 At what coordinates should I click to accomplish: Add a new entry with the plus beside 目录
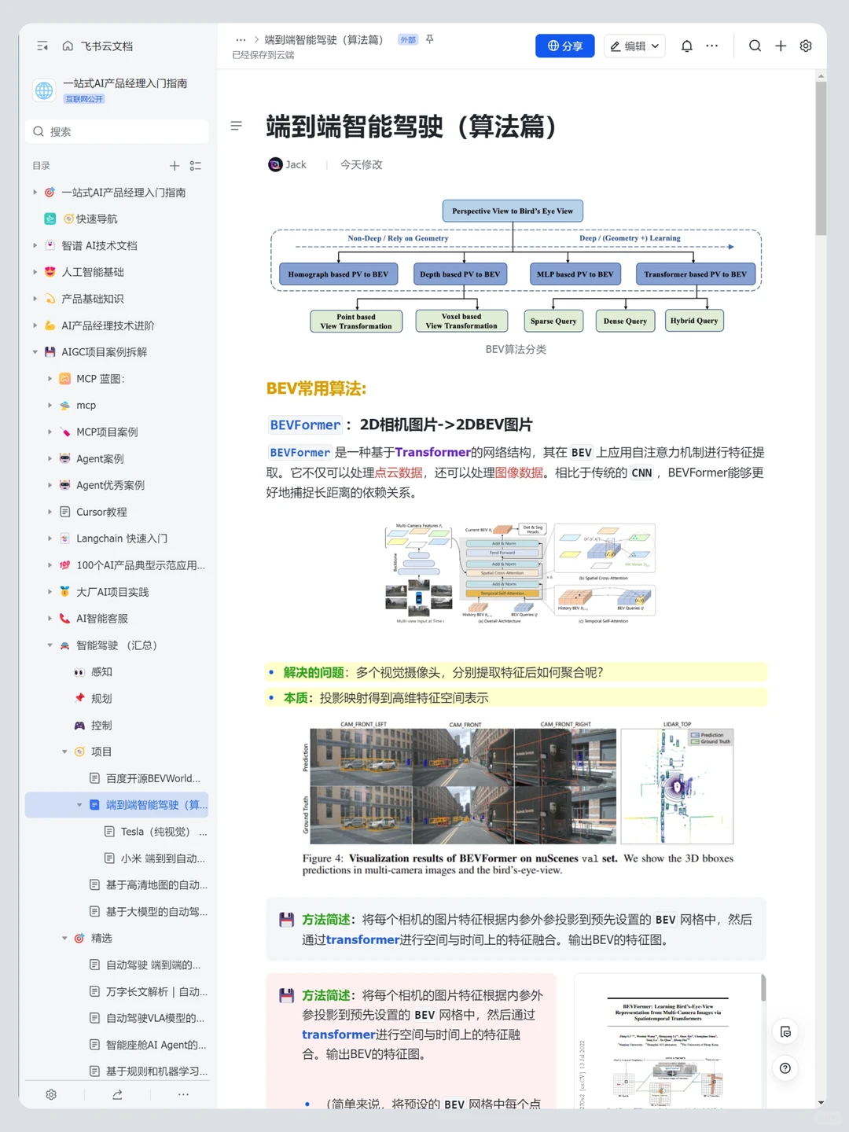click(175, 166)
